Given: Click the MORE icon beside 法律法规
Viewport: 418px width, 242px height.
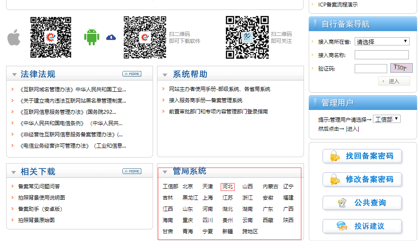Looking at the screenshot, I should [x=132, y=74].
